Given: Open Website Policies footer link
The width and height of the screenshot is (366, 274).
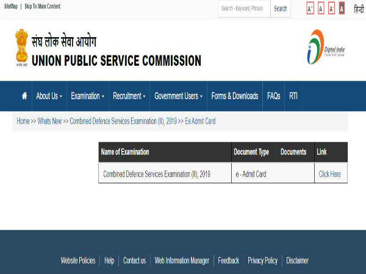Looking at the screenshot, I should pos(78,261).
